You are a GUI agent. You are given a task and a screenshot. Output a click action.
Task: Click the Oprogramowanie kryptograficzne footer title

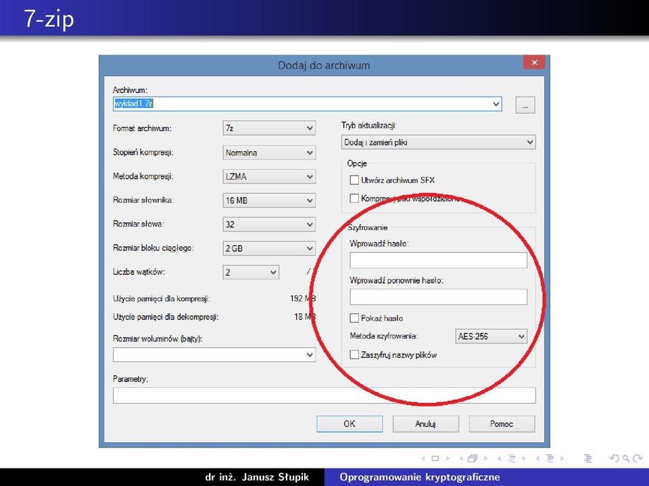tap(420, 477)
